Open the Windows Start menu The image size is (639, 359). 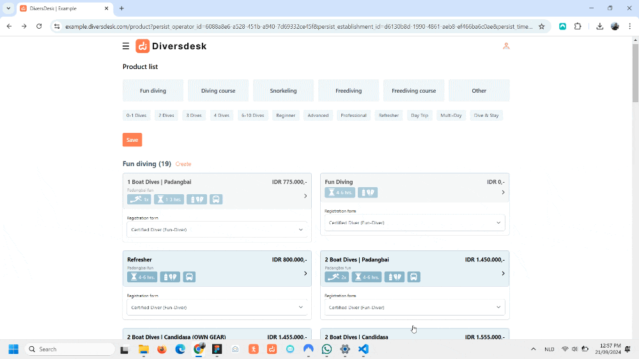(x=13, y=349)
